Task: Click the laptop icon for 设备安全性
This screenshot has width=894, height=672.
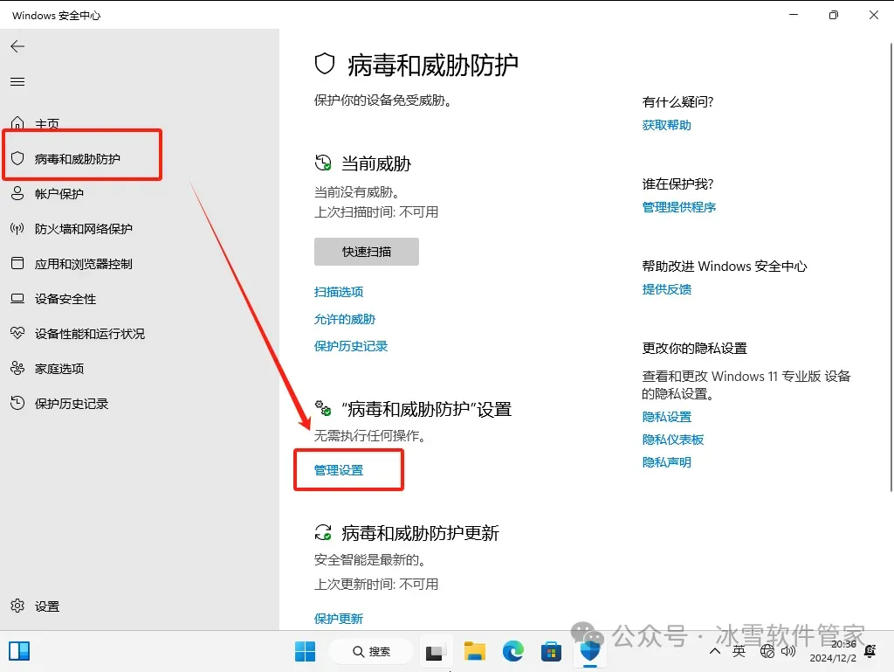Action: (17, 298)
